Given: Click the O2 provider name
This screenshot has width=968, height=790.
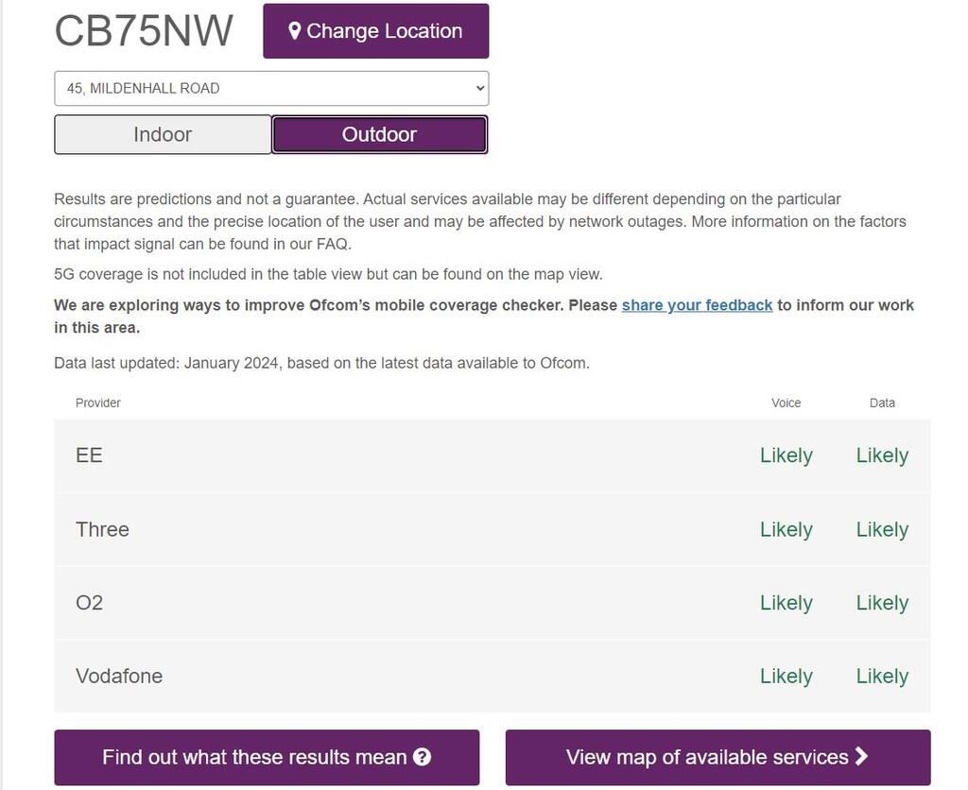Looking at the screenshot, I should point(89,603).
